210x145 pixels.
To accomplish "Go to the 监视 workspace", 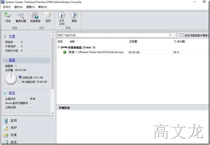I will pos(14,121).
